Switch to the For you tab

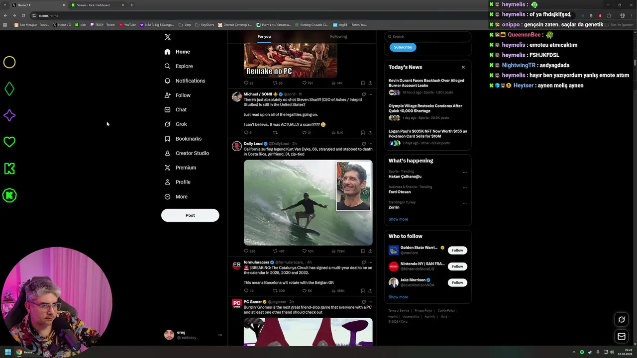264,36
